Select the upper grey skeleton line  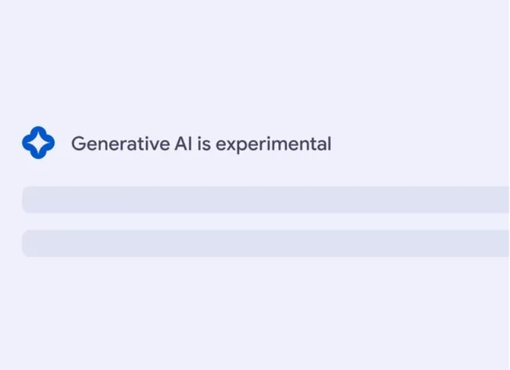pyautogui.click(x=266, y=200)
